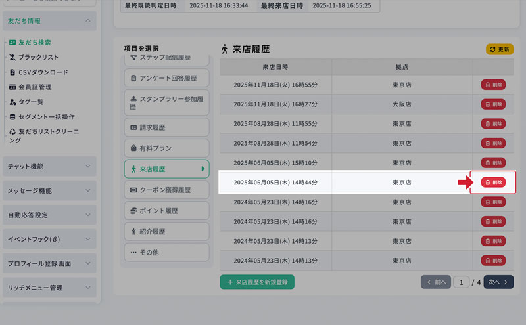The width and height of the screenshot is (526, 325).
Task: Select ポイント履歴 item
Action: (166, 211)
